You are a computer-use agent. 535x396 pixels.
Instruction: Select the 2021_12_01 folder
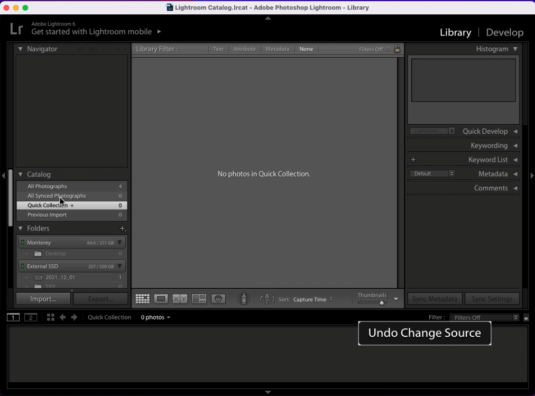(72, 277)
